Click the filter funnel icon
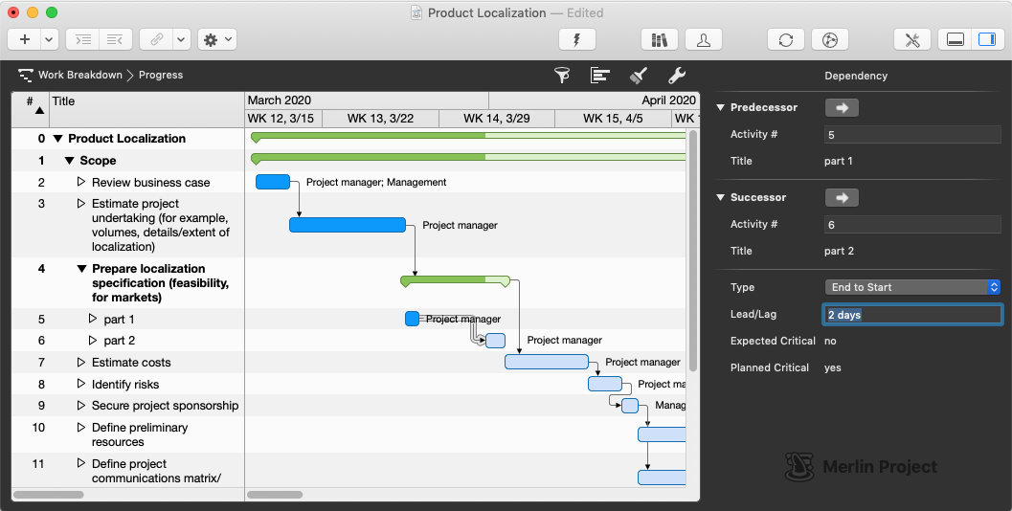Image resolution: width=1012 pixels, height=511 pixels. 562,76
